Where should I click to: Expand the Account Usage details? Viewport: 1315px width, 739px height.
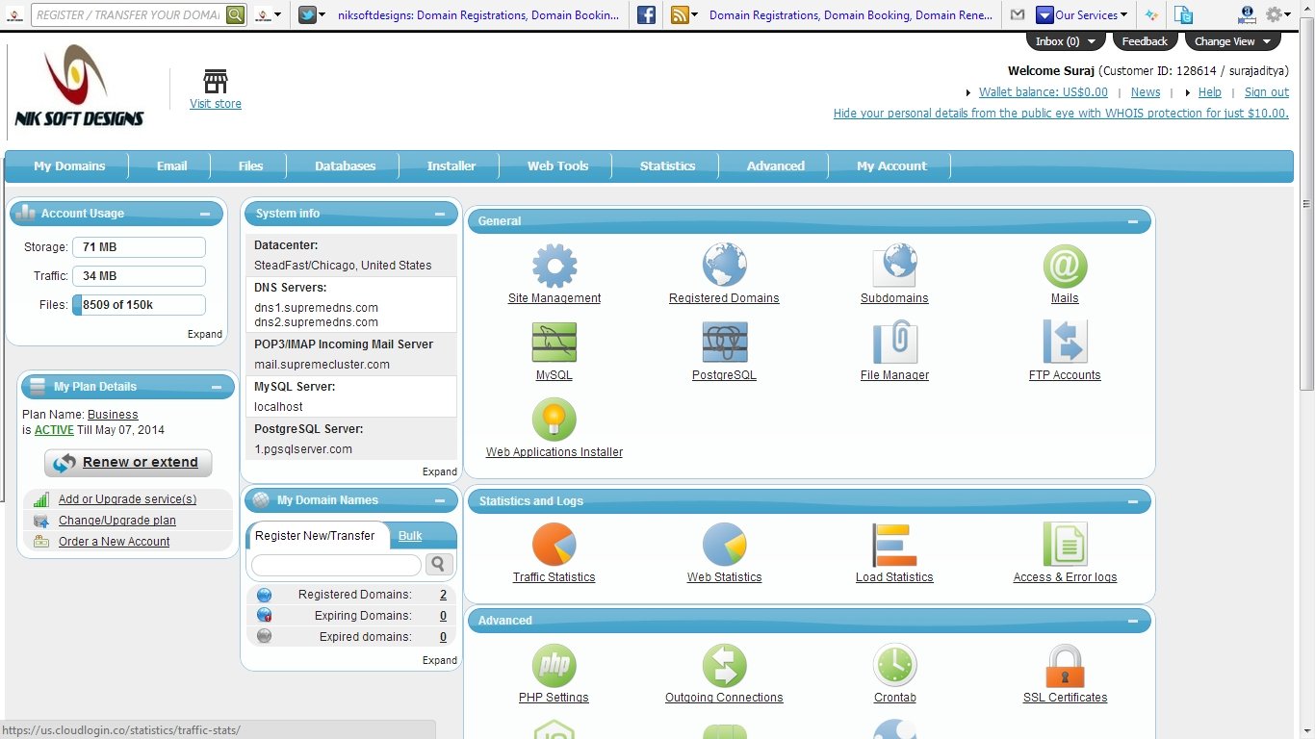click(x=205, y=334)
